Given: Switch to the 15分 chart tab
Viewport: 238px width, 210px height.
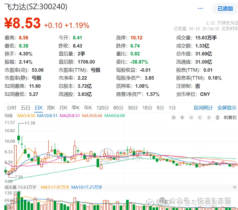Looking at the screenshot, I should point(147,108).
